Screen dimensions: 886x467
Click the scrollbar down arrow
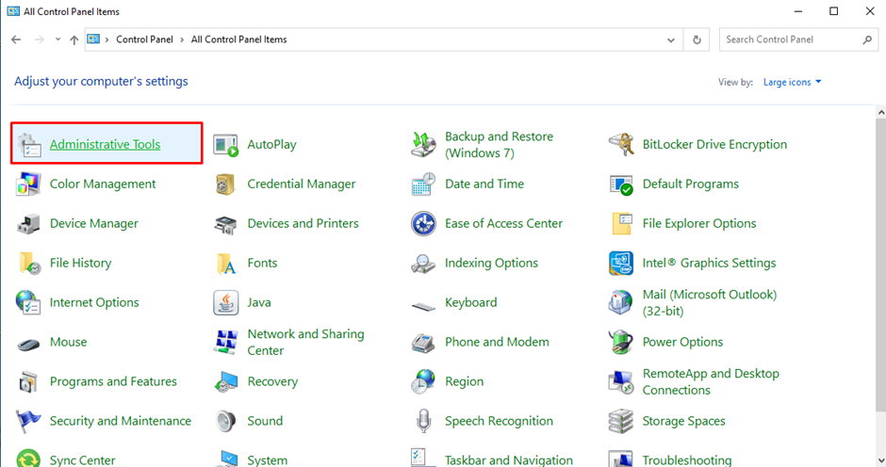click(881, 460)
